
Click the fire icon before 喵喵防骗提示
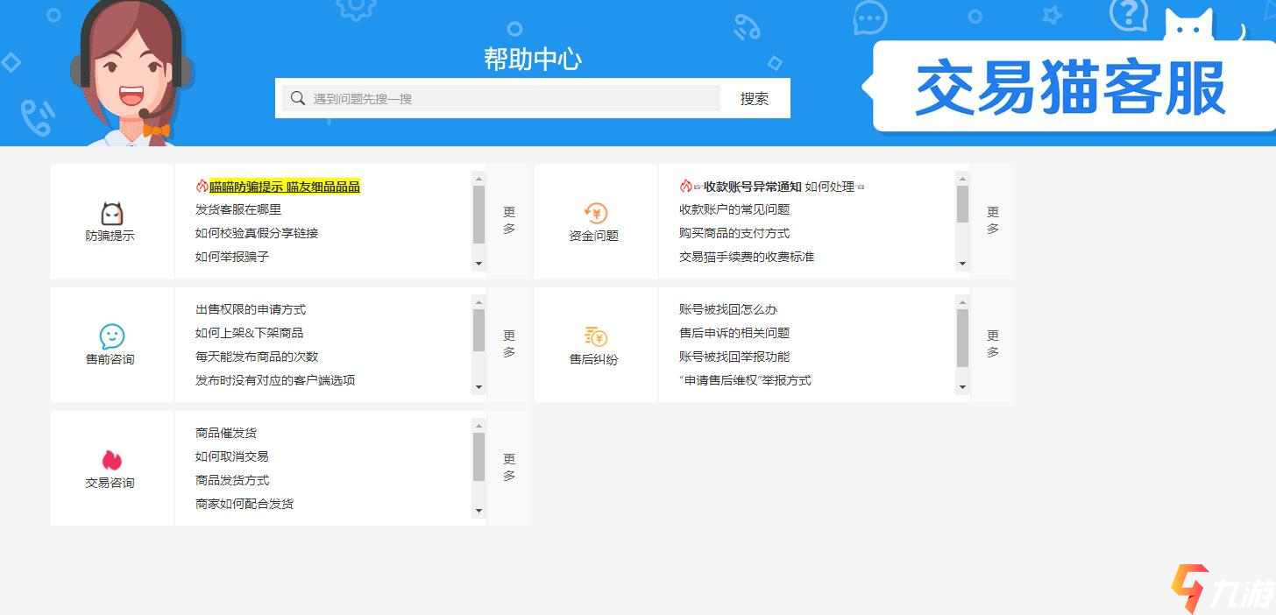[x=202, y=187]
